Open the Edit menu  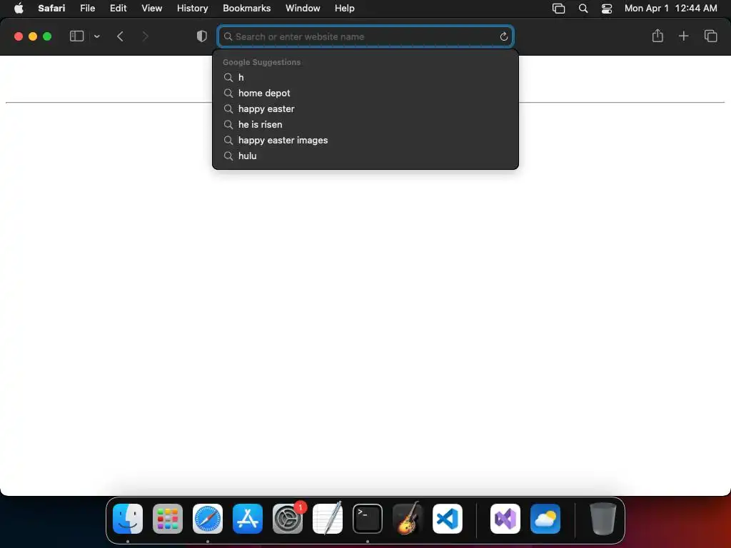pos(118,9)
